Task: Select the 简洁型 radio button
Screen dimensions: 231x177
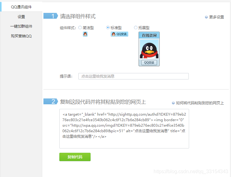Action: coord(80,28)
